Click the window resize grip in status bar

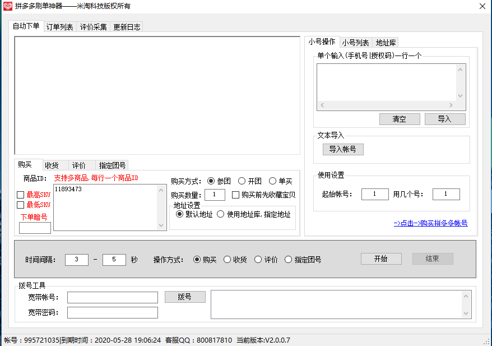[486, 341]
